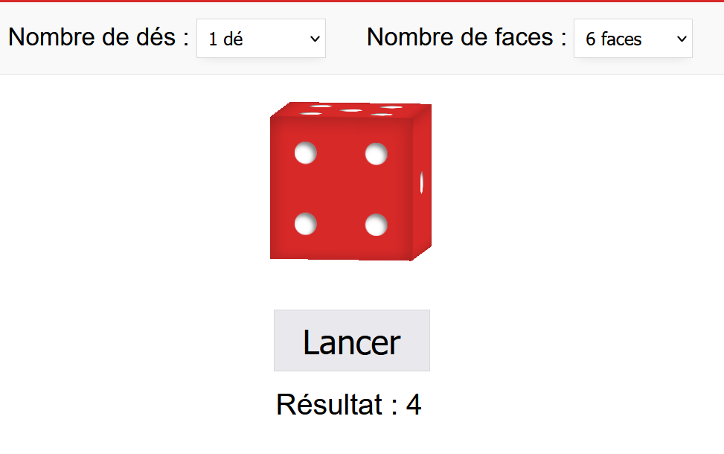Click the white pip on the die's right side
This screenshot has width=724, height=454.
[x=422, y=182]
